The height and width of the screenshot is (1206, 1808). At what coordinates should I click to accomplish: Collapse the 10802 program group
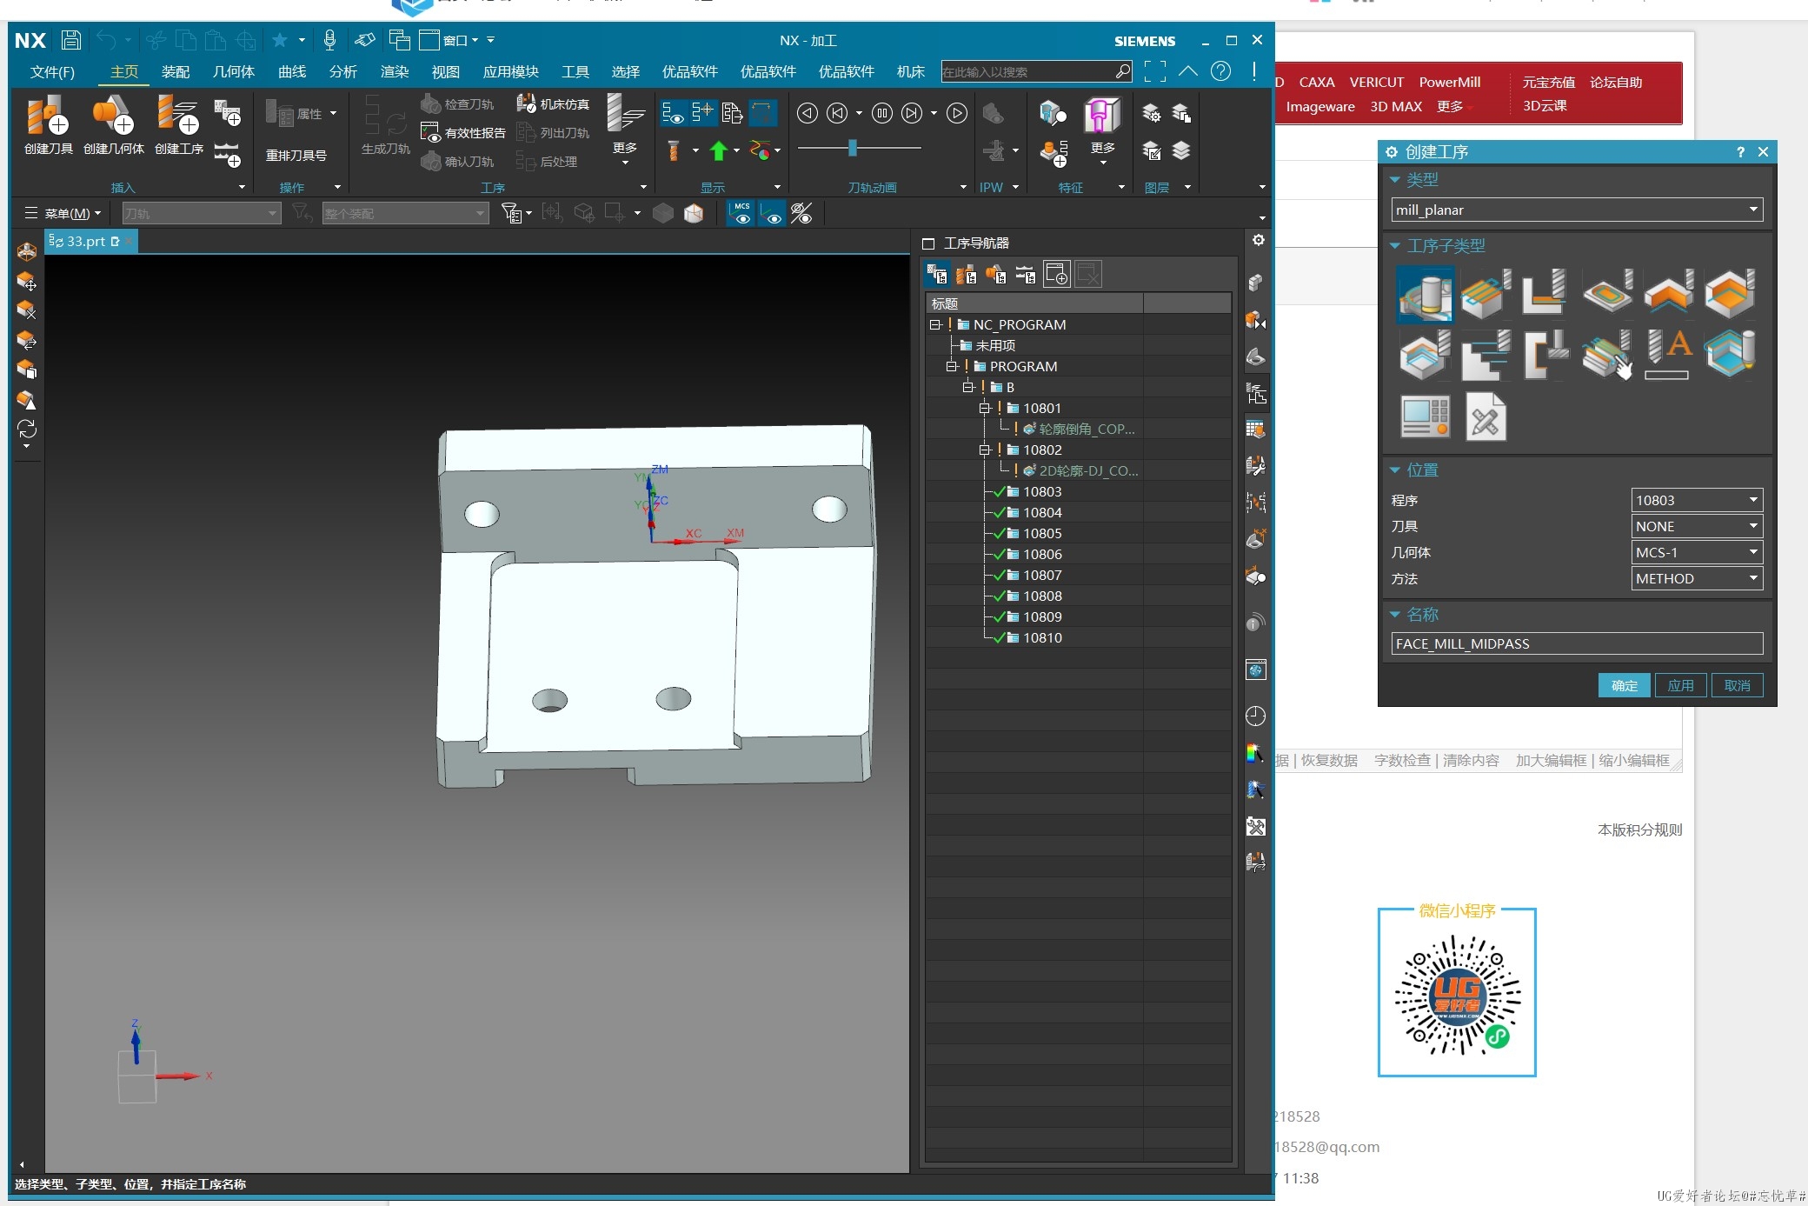[x=985, y=450]
